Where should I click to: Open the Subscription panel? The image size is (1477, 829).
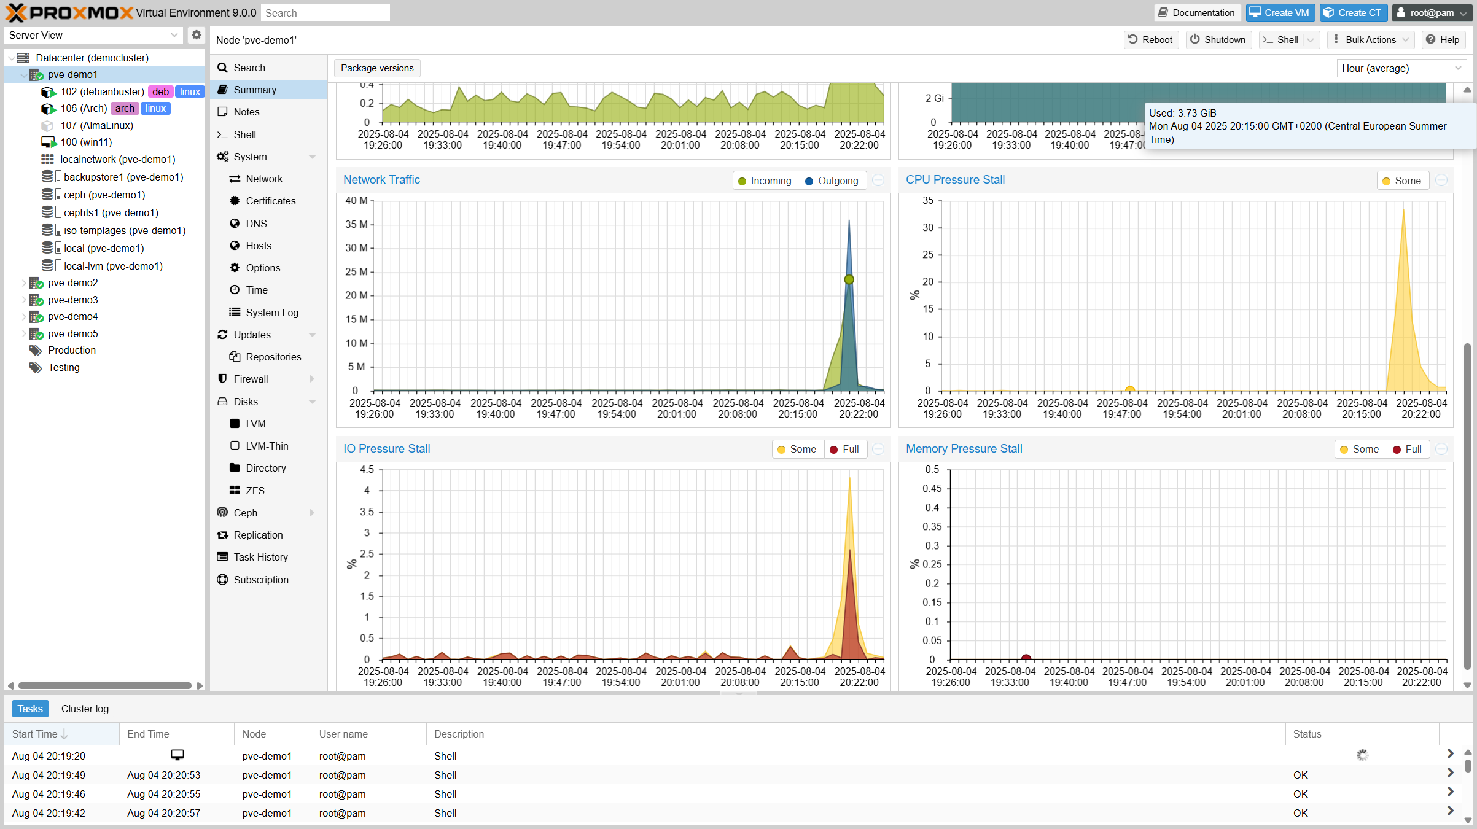[261, 579]
